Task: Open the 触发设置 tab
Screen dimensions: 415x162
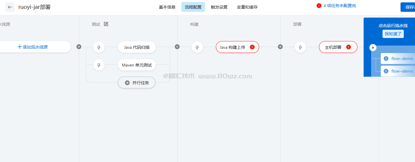Action: tap(219, 7)
